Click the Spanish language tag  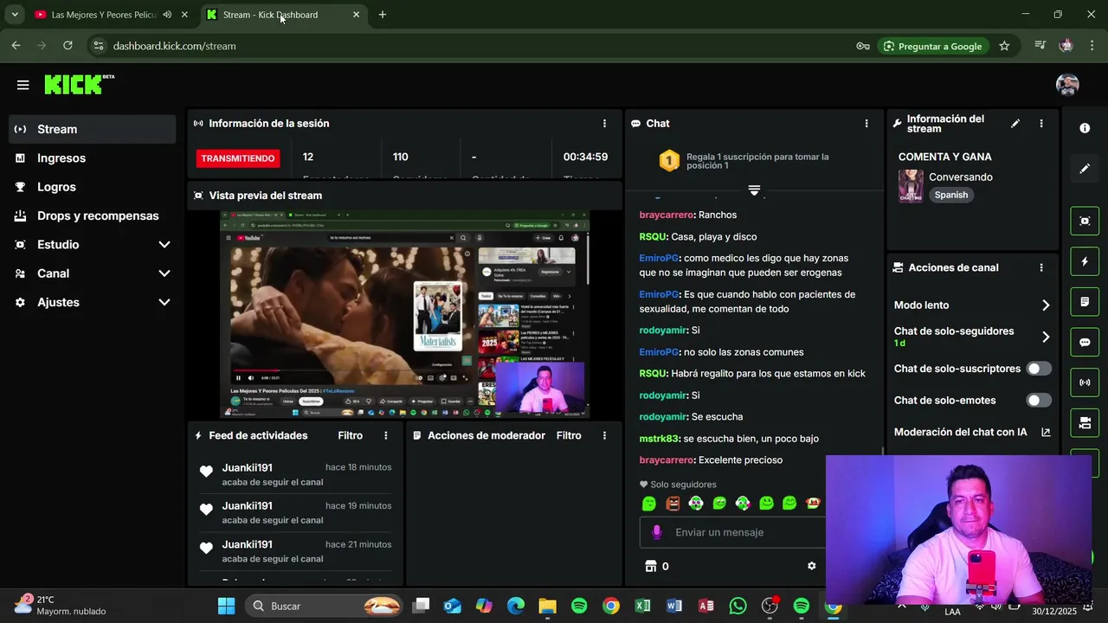pos(951,195)
